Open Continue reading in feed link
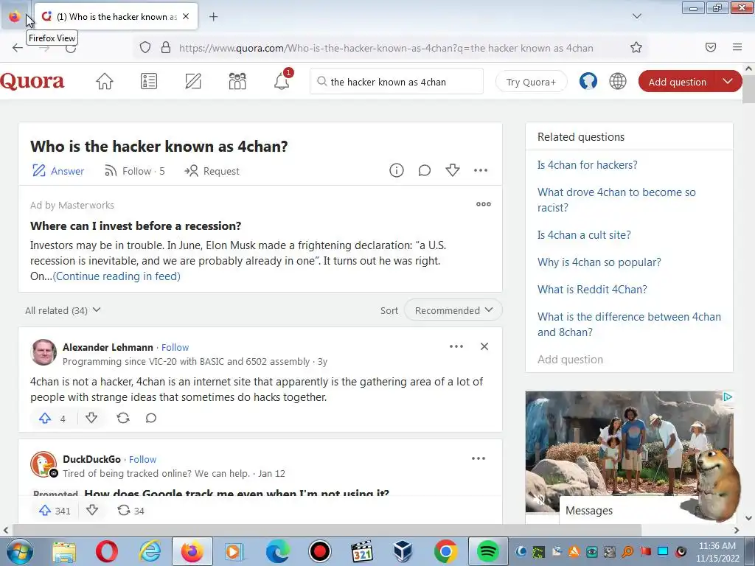Image resolution: width=755 pixels, height=566 pixels. point(116,276)
